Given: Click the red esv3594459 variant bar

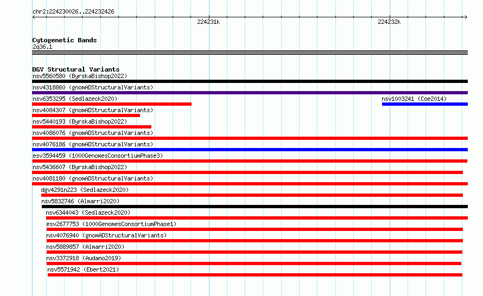Looking at the screenshot, I should [x=250, y=161].
